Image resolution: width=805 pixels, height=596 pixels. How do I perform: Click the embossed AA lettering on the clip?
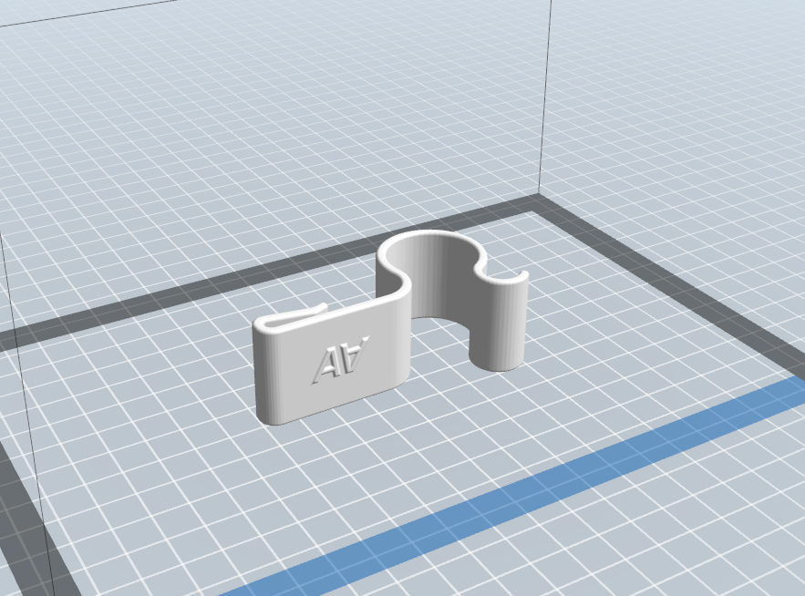click(x=341, y=359)
